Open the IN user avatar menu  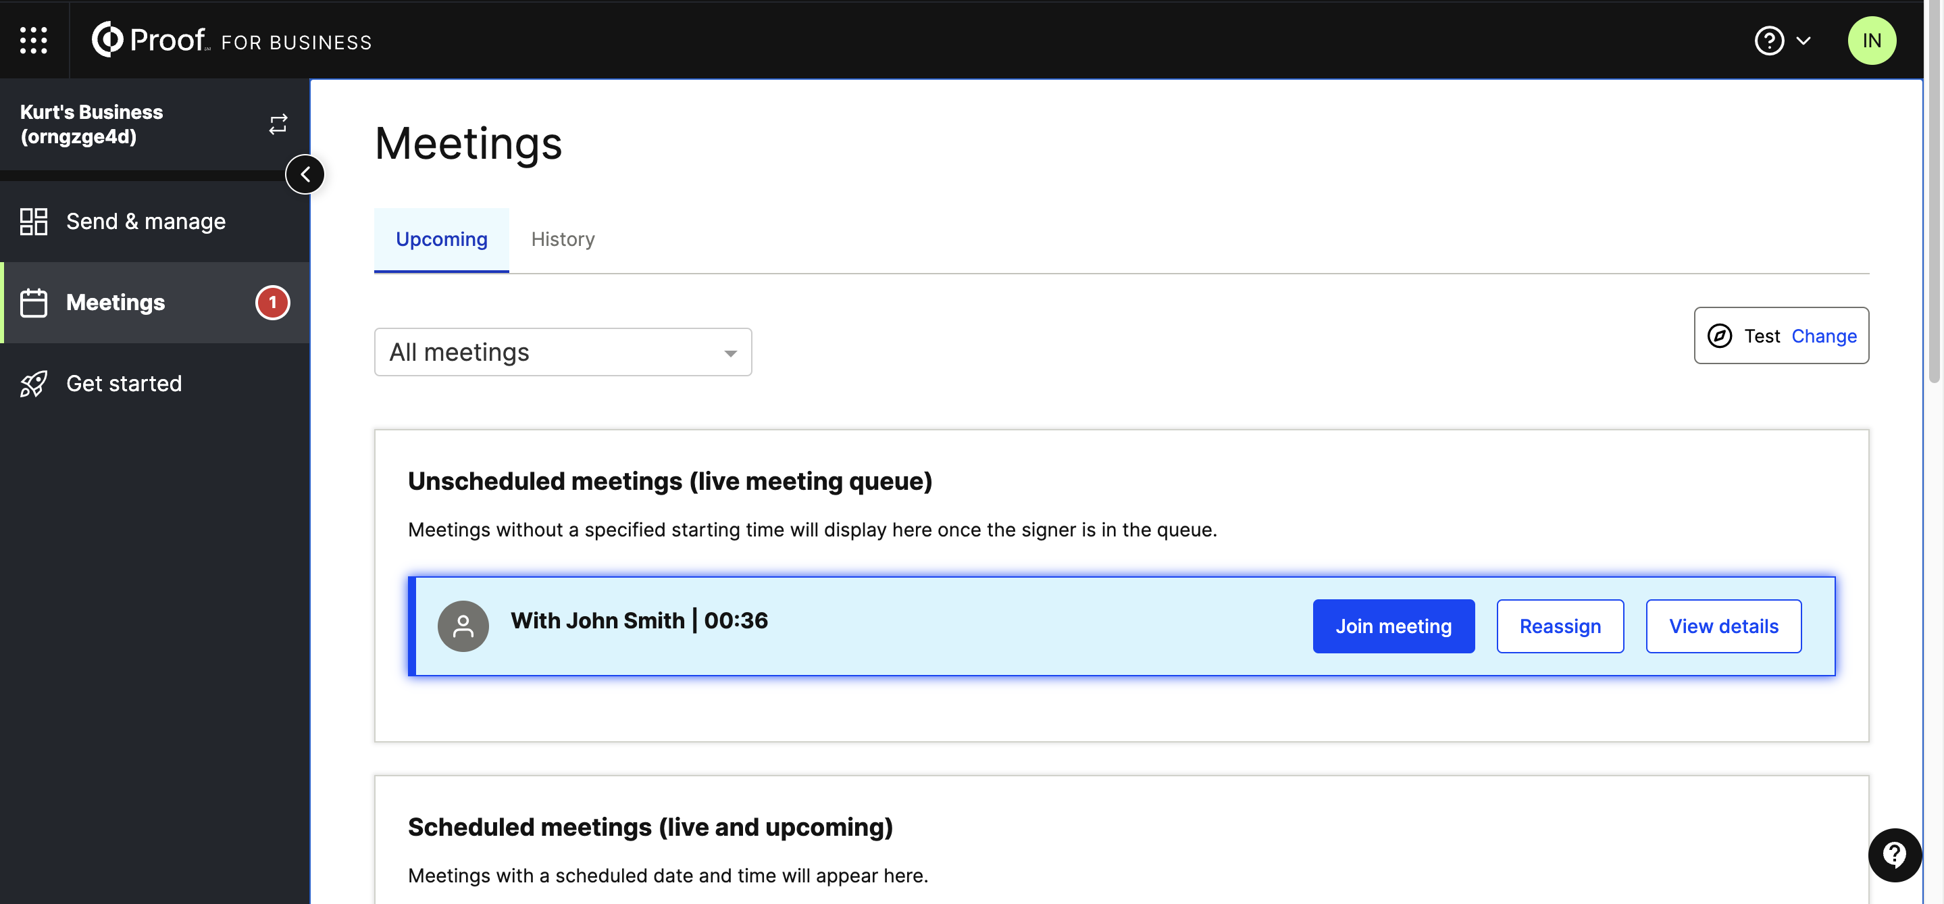(x=1871, y=41)
